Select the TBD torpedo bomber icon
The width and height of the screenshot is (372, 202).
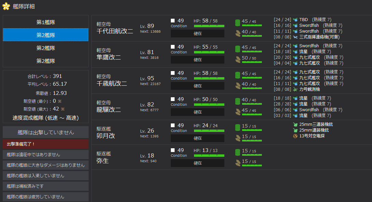[x=295, y=20]
